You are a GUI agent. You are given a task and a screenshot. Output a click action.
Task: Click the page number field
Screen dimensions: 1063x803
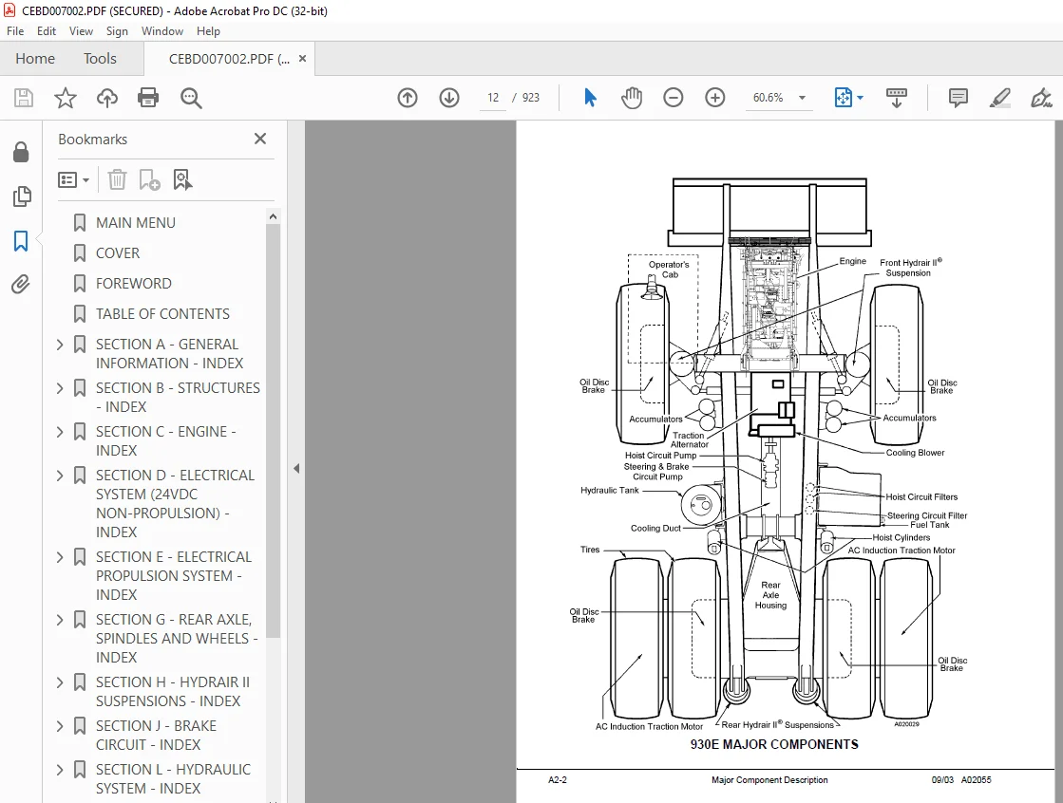[x=493, y=98]
